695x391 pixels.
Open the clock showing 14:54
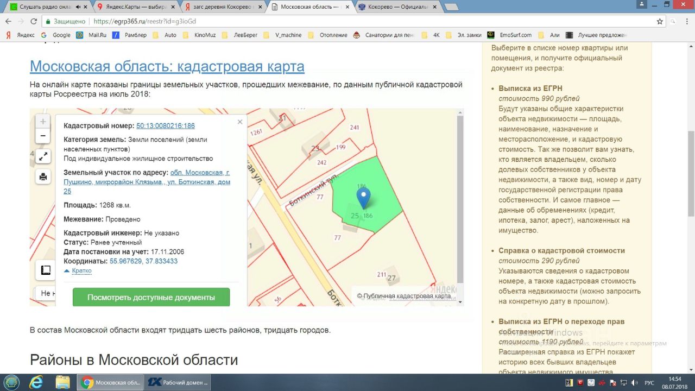point(674,382)
